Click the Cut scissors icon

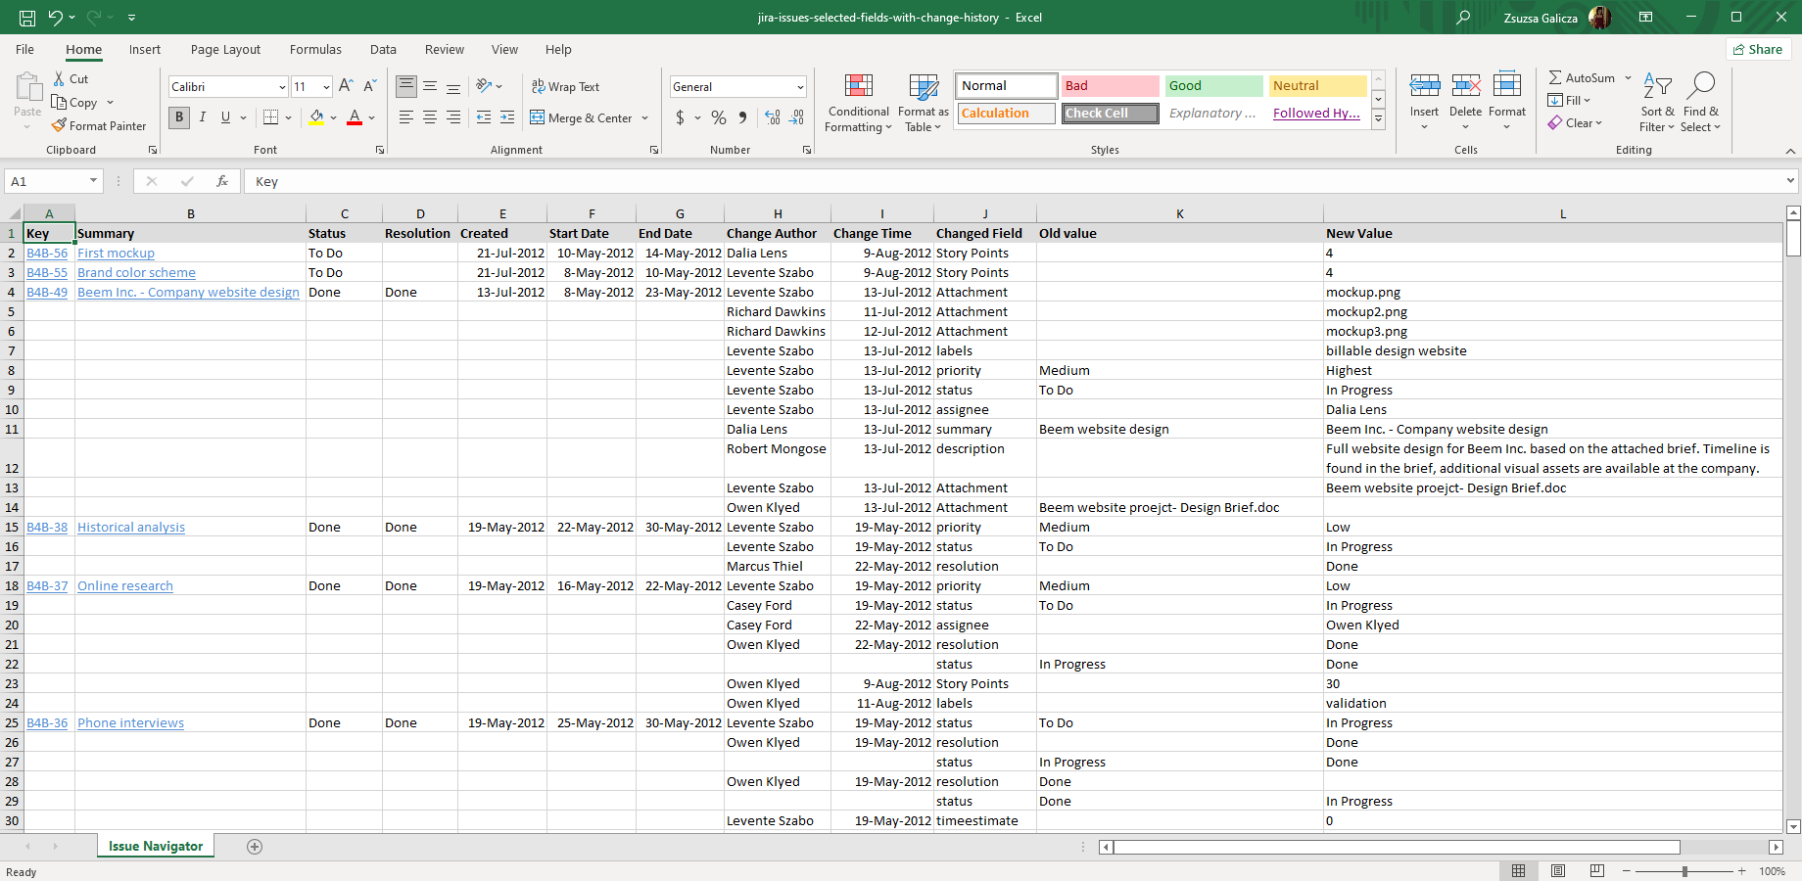59,78
